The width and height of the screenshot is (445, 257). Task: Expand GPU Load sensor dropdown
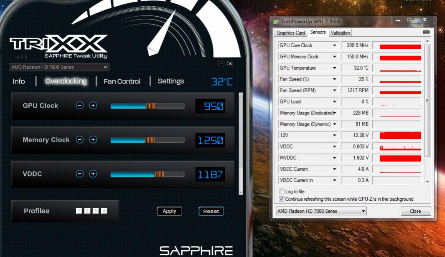point(334,101)
